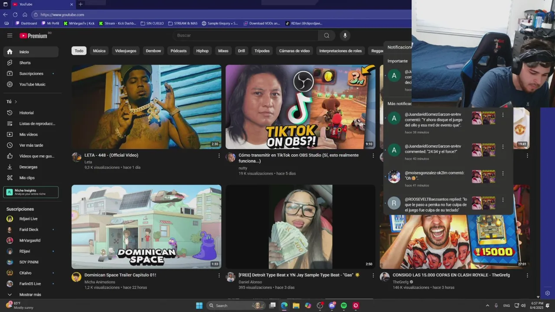Select the Hiphop filter chip
Viewport: 555px width, 312px height.
[202, 51]
